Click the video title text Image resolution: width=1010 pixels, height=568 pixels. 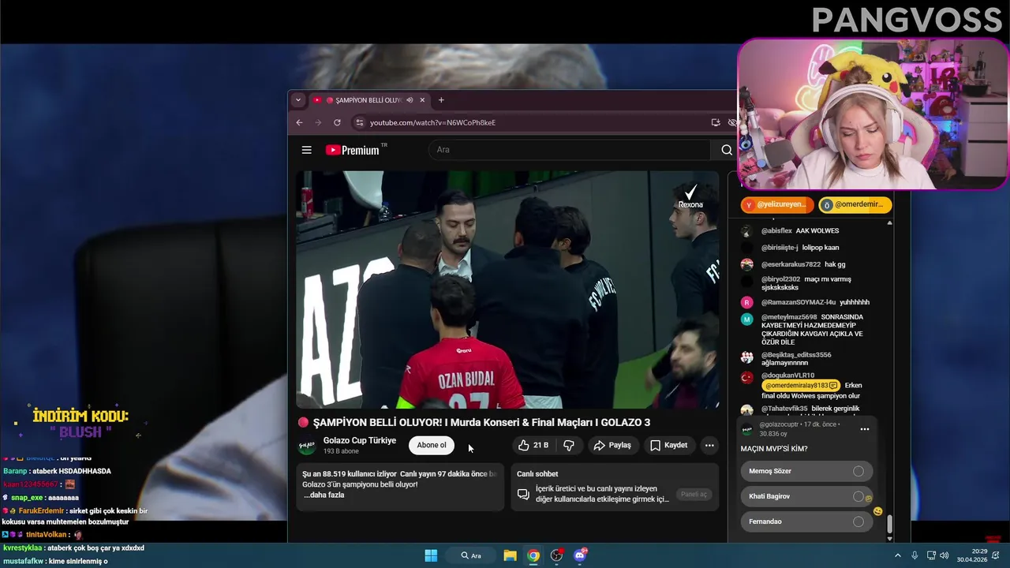tap(481, 423)
